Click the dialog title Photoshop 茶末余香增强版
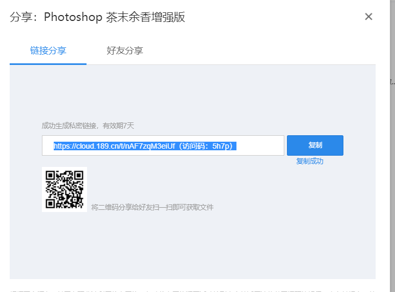Viewport: 395px width, 292px height. click(x=97, y=17)
